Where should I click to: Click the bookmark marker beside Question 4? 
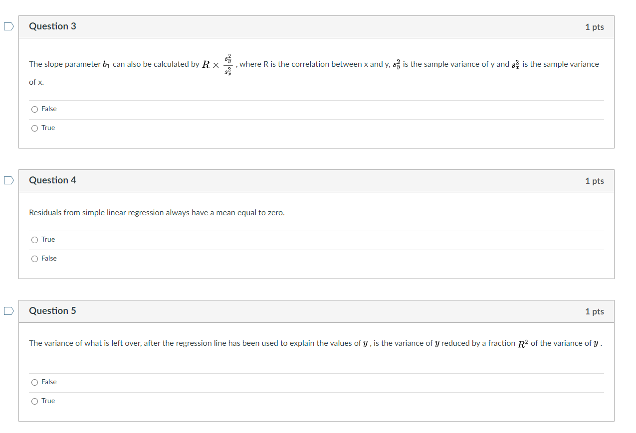tap(8, 180)
